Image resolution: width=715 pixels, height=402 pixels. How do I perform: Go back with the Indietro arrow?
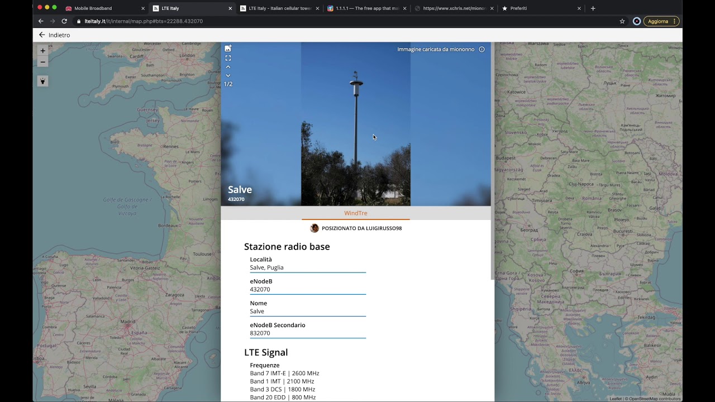coord(41,35)
